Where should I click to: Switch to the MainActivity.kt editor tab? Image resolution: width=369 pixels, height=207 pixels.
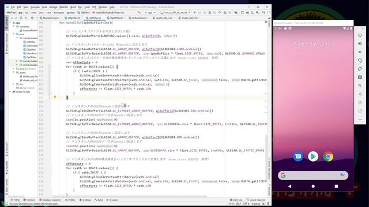tap(50, 18)
